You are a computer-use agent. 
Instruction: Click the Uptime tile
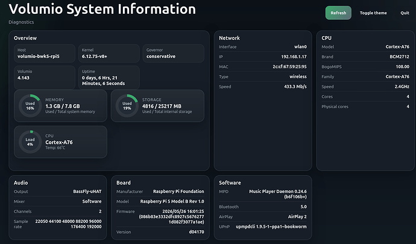point(109,78)
